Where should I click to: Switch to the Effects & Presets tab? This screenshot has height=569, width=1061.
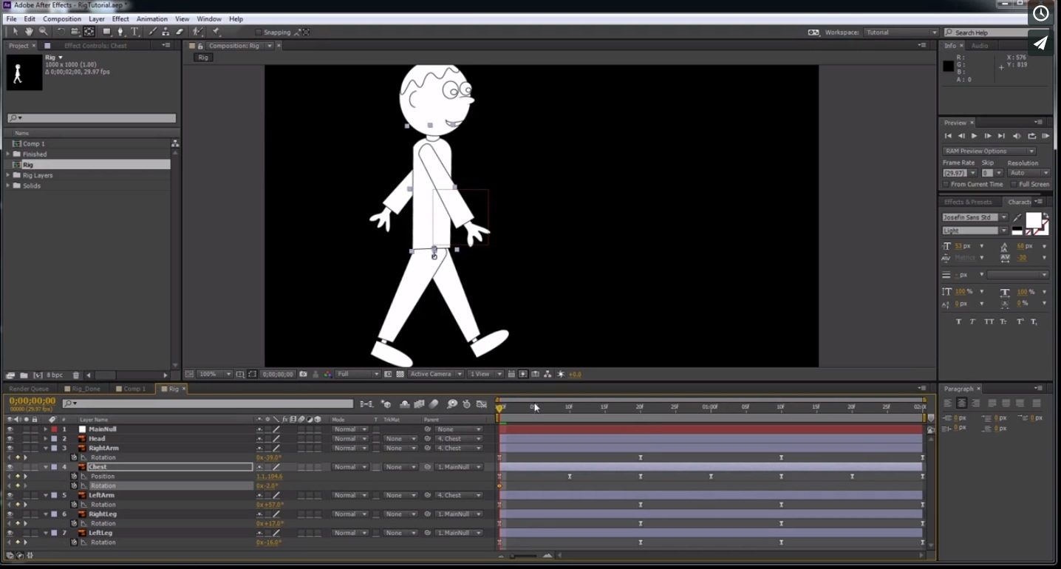coord(968,202)
